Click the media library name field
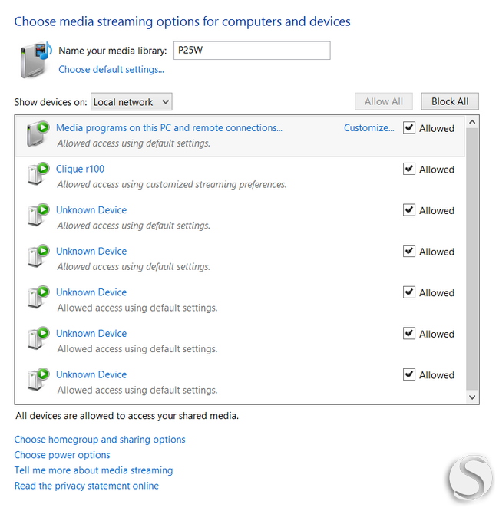 click(x=252, y=51)
